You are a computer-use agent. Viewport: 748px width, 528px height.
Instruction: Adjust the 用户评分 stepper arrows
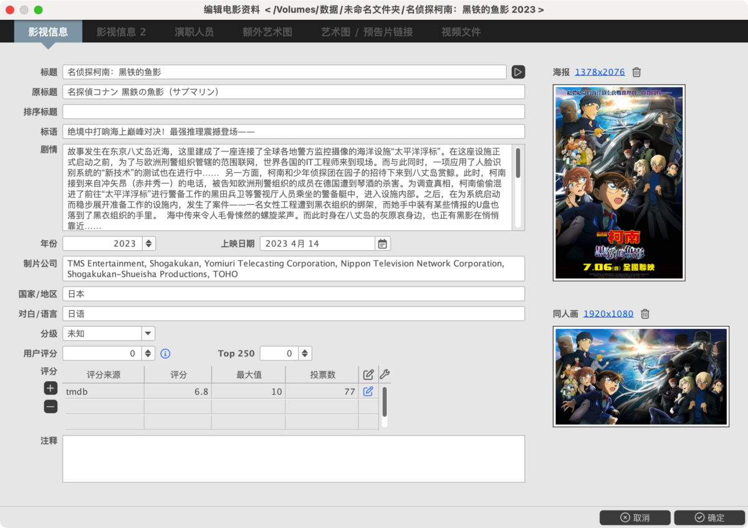click(x=148, y=354)
